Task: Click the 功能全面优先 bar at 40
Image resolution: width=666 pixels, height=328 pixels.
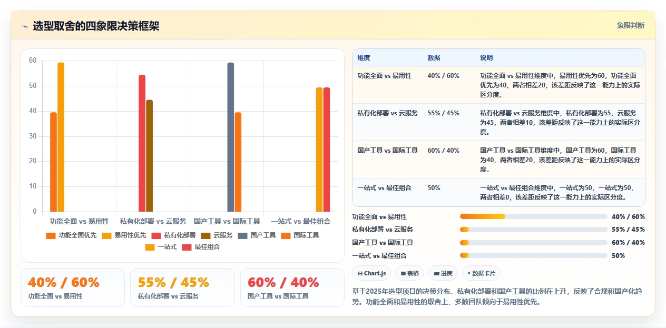Action: tap(53, 162)
